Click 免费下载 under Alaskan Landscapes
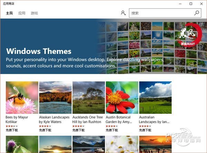This screenshot has height=153, width=207. 45,130
